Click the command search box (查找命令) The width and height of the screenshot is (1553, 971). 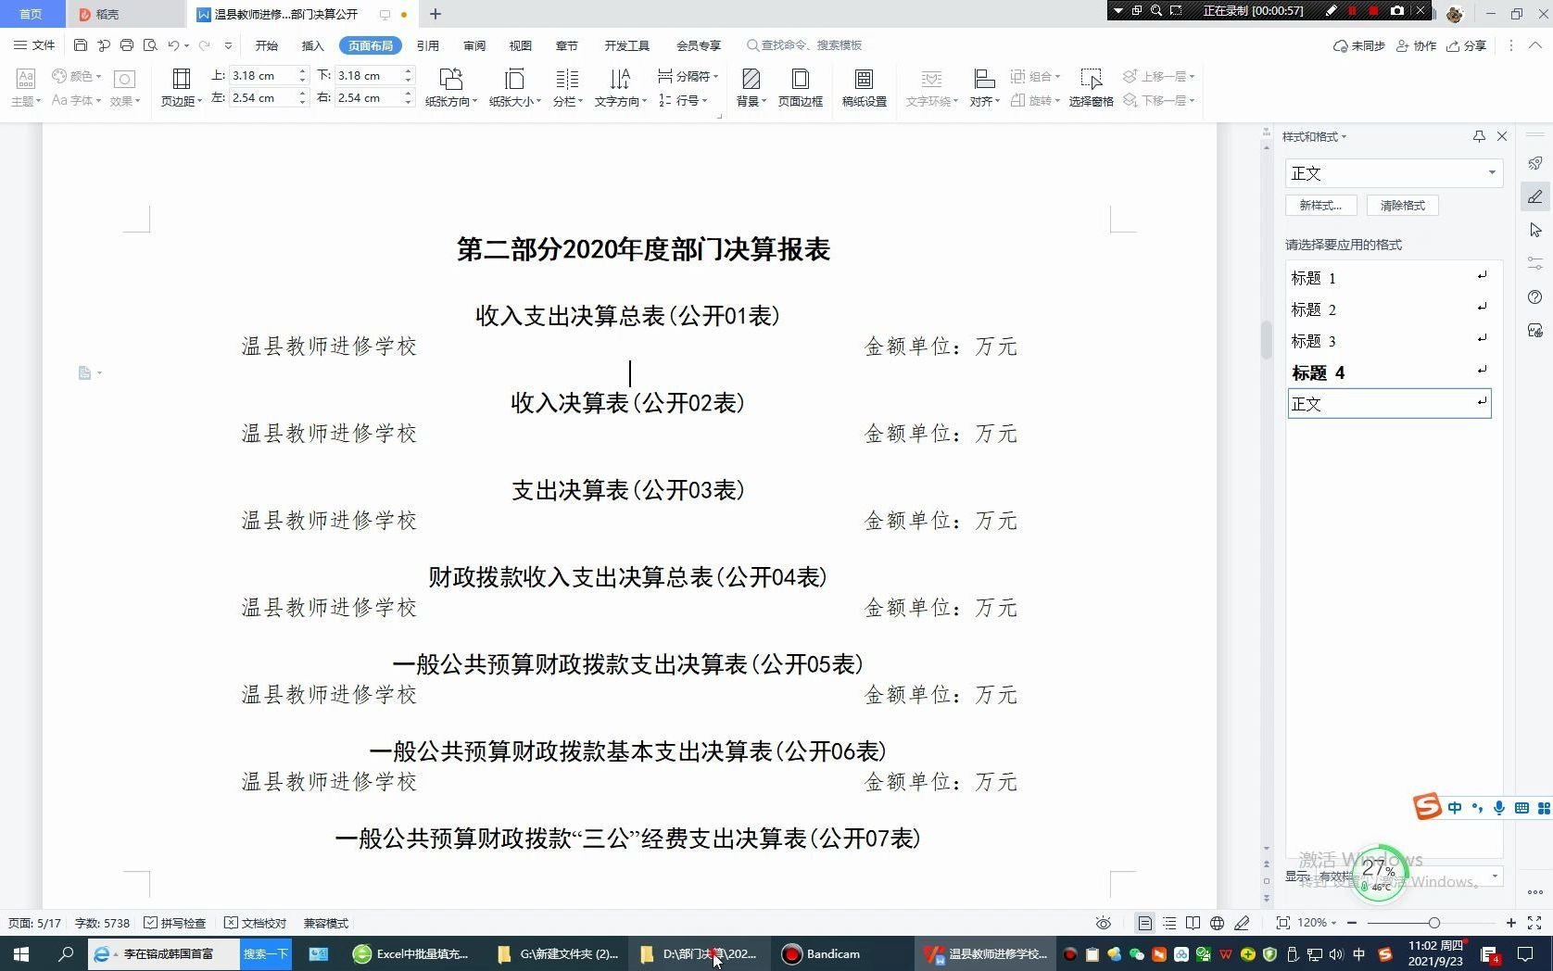tap(805, 45)
